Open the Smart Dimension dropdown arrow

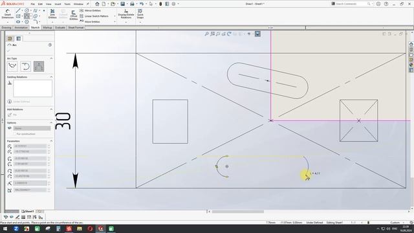[x=8, y=22]
